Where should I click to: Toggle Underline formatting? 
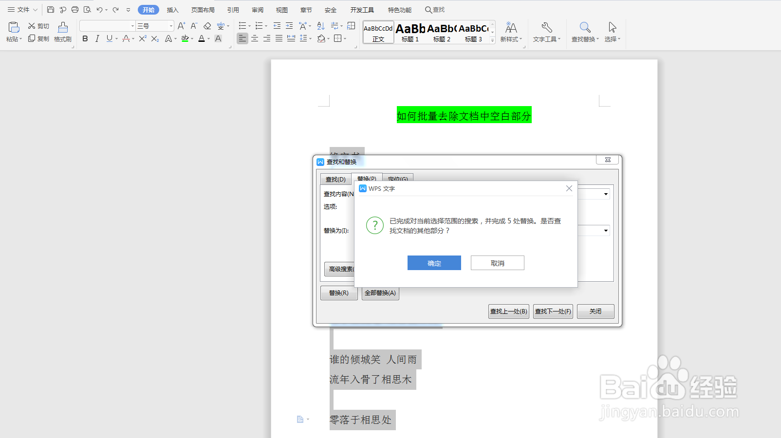click(109, 38)
